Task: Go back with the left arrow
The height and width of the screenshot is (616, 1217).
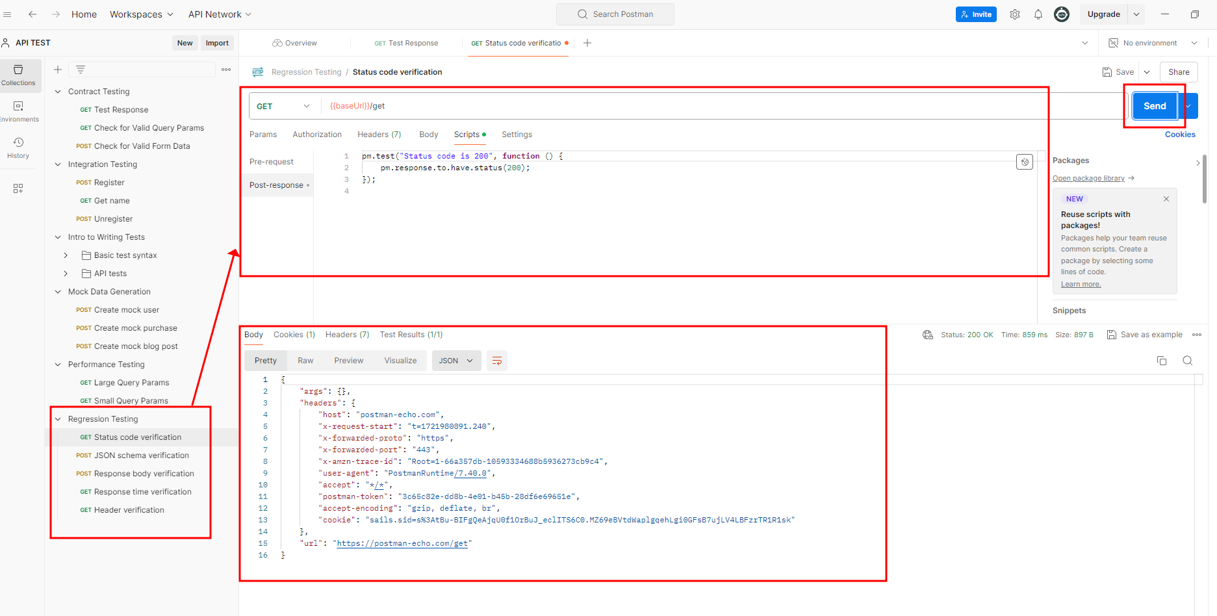Action: coord(32,14)
